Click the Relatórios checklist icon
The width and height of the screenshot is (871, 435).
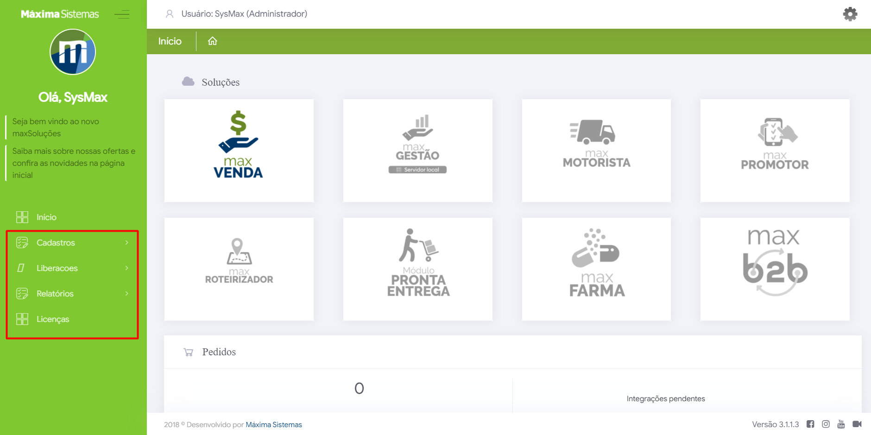tap(22, 293)
